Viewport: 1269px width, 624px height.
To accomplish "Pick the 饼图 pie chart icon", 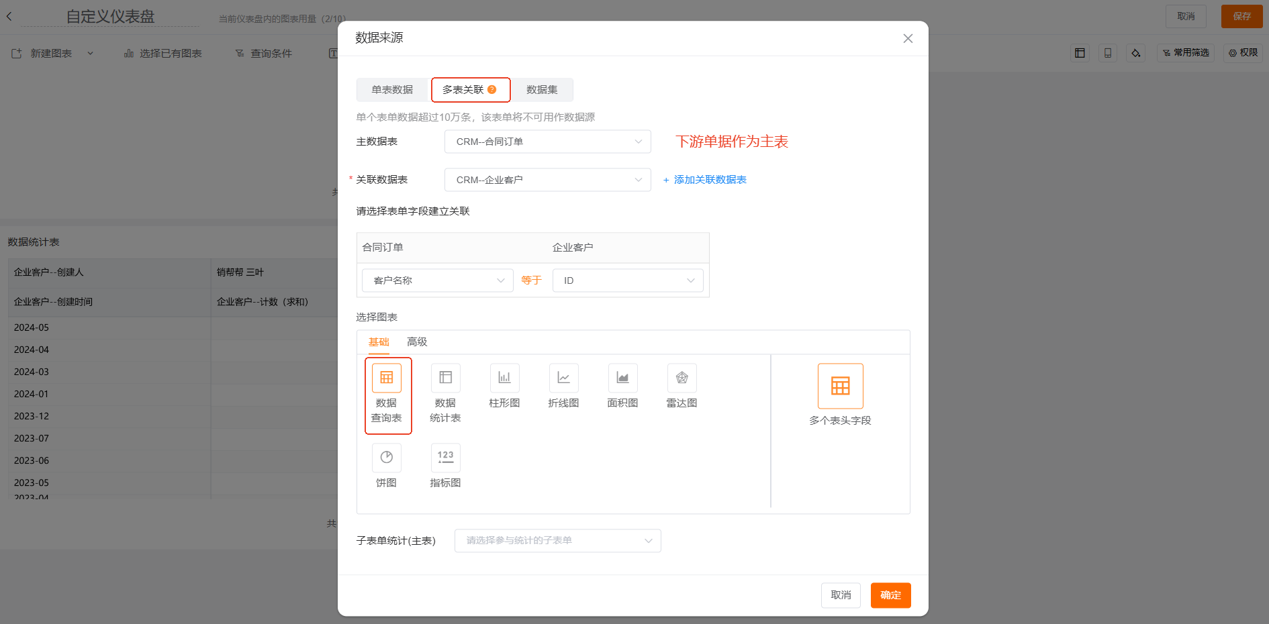I will [387, 458].
